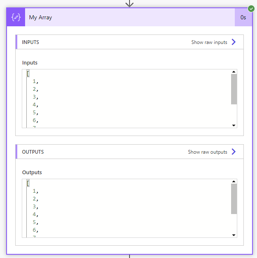
Task: Click value 6 in the Inputs array
Action: 34,120
